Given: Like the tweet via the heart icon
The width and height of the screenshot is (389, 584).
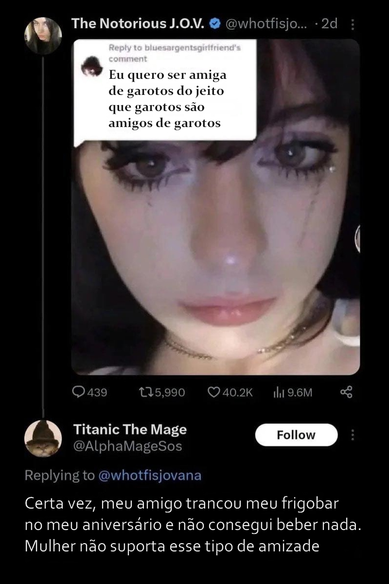Looking at the screenshot, I should pyautogui.click(x=214, y=392).
